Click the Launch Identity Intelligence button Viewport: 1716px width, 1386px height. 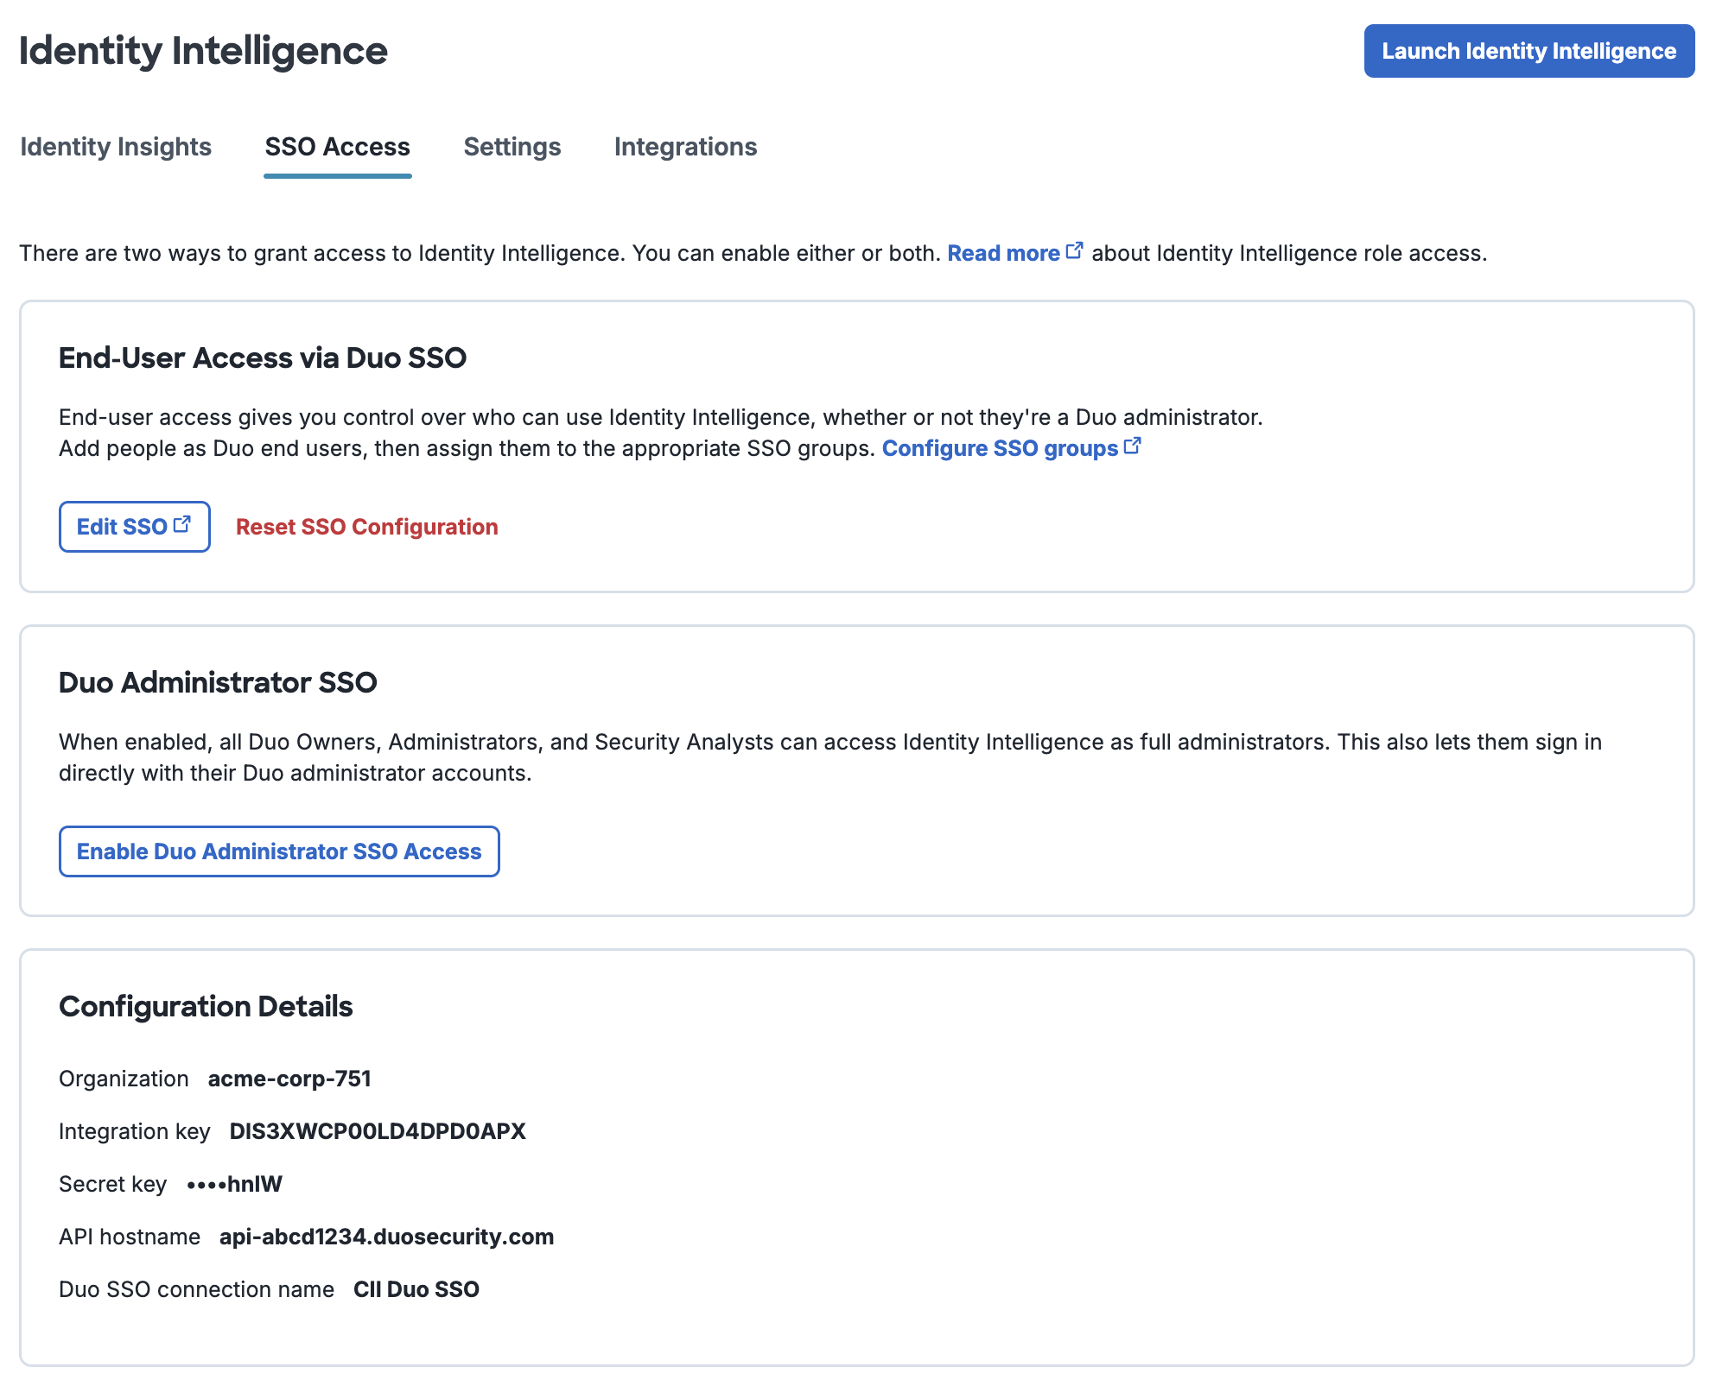[x=1529, y=51]
